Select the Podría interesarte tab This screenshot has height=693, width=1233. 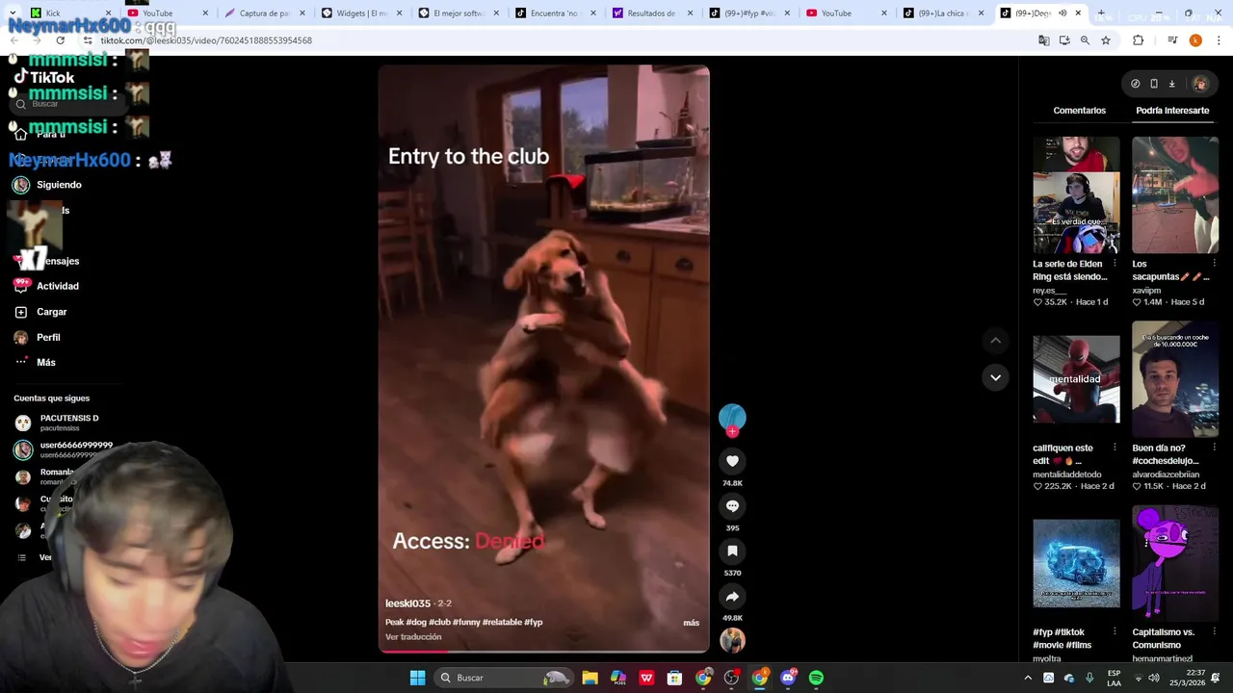coord(1172,111)
